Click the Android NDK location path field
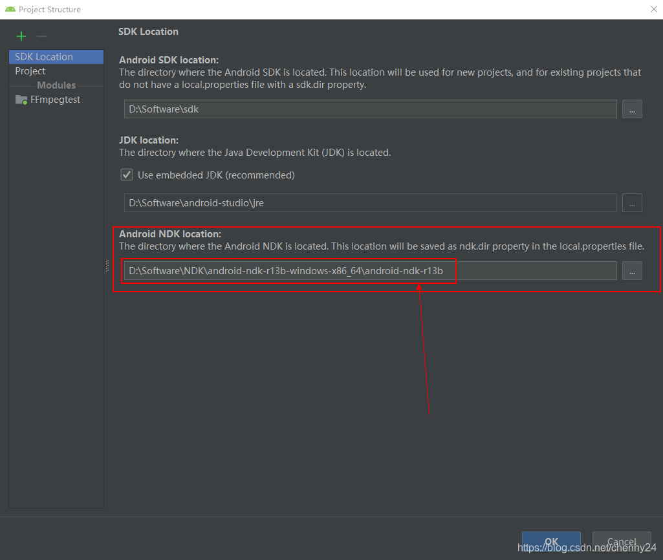Screen dimensions: 663x560 click(x=371, y=270)
